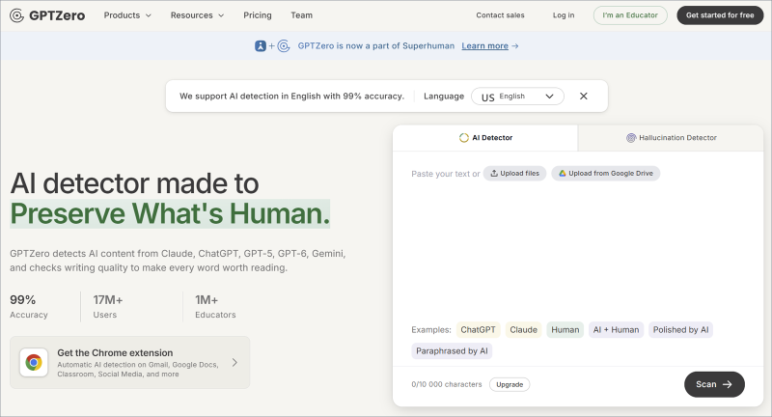
Task: Click the AI Detector ring icon
Action: (464, 138)
